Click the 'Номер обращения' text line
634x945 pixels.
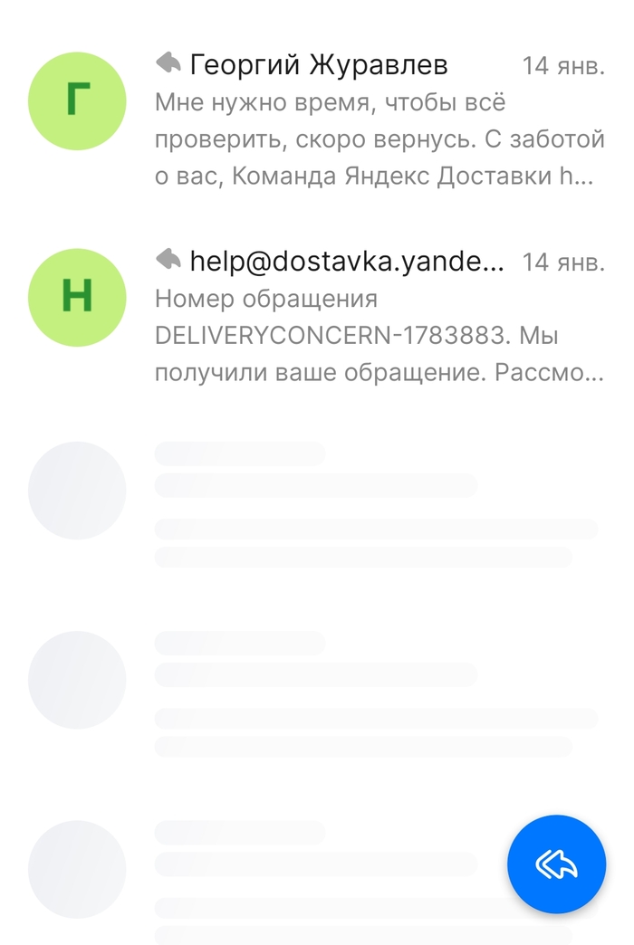coord(266,299)
